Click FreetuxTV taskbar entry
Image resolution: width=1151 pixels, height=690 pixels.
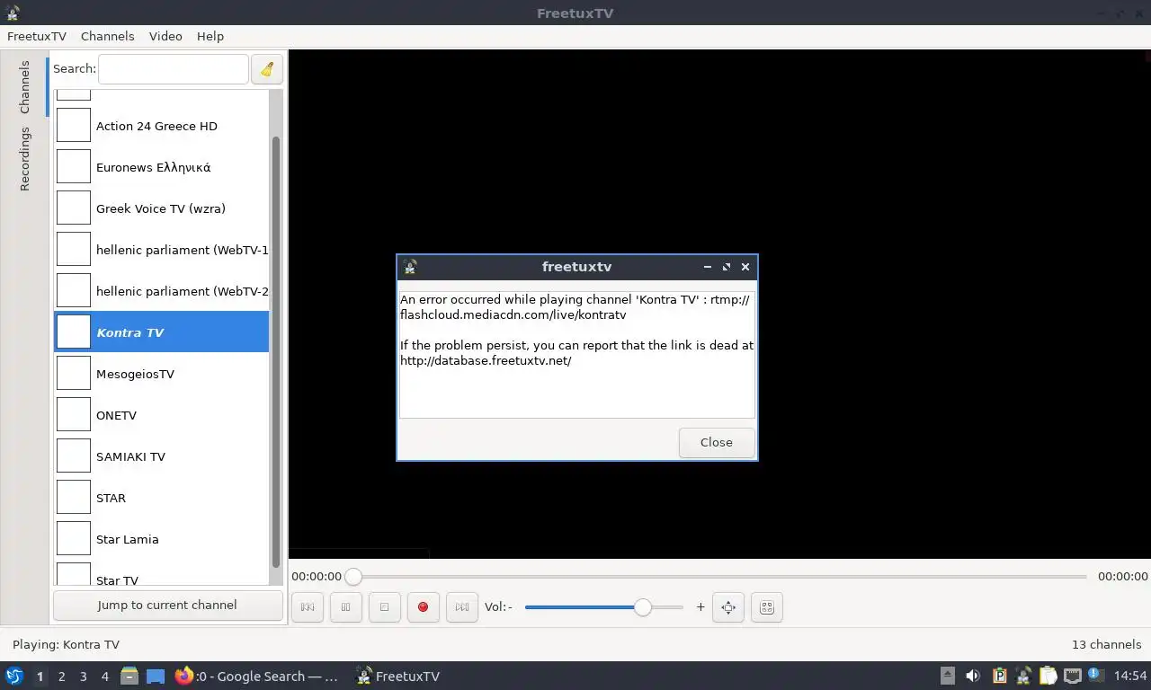tap(398, 677)
